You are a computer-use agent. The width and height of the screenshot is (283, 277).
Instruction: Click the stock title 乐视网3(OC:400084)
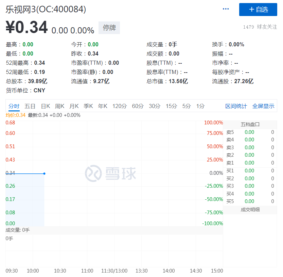point(46,10)
